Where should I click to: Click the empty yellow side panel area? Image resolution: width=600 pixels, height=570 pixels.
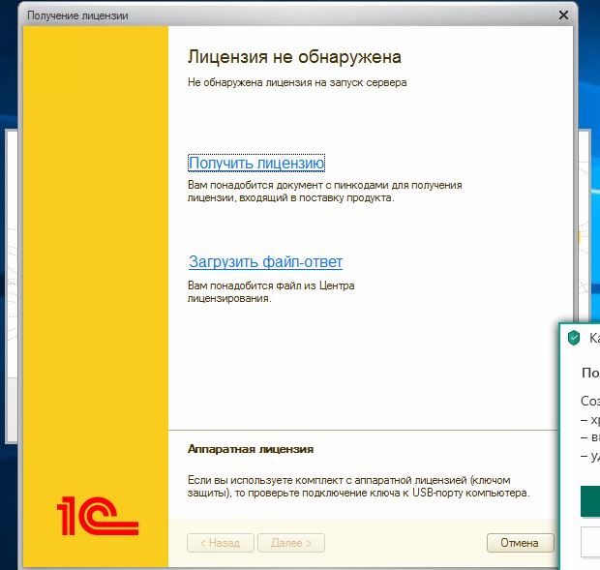point(97,242)
